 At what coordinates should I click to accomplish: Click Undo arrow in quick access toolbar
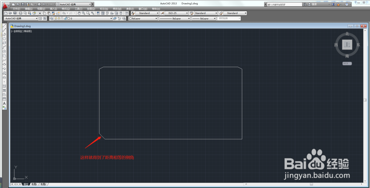tap(44, 4)
